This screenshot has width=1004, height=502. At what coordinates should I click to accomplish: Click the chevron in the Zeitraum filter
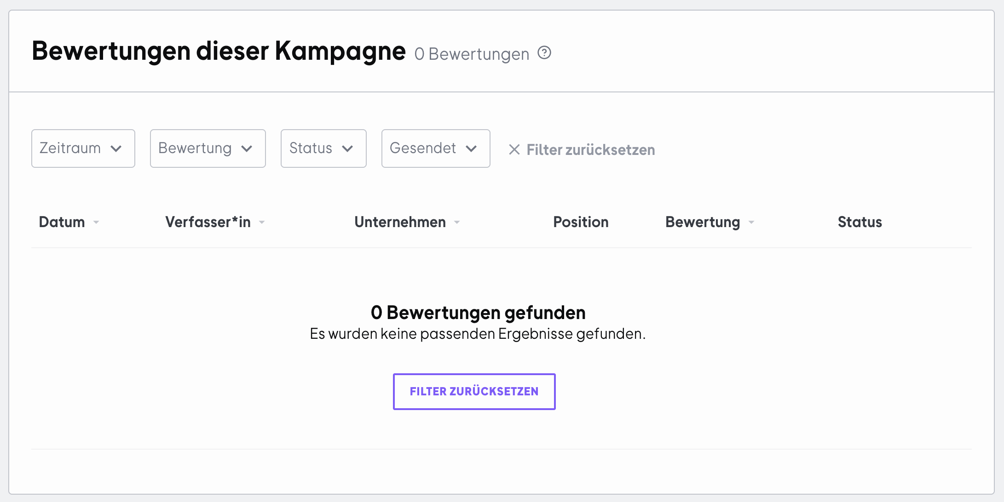[x=116, y=148]
